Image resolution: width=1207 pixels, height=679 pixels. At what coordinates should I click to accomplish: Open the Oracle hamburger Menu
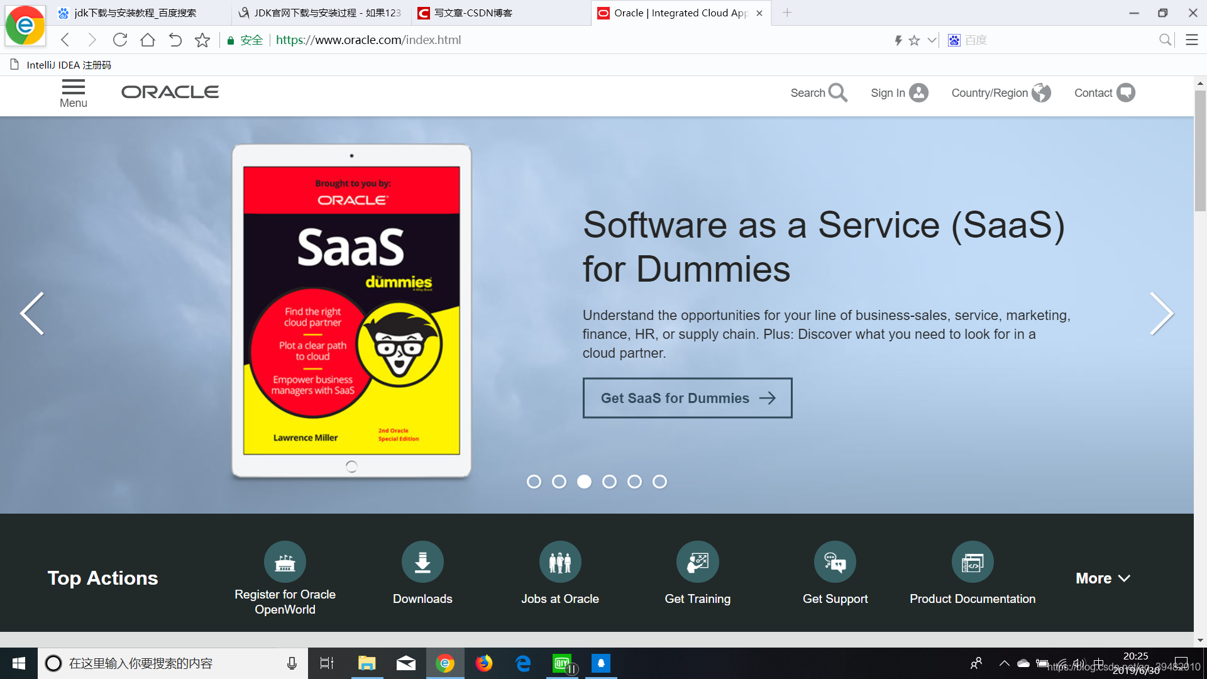coord(74,94)
